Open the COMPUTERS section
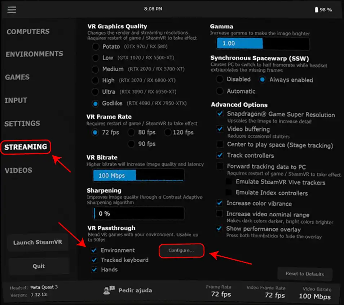This screenshot has height=305, width=344. click(28, 31)
